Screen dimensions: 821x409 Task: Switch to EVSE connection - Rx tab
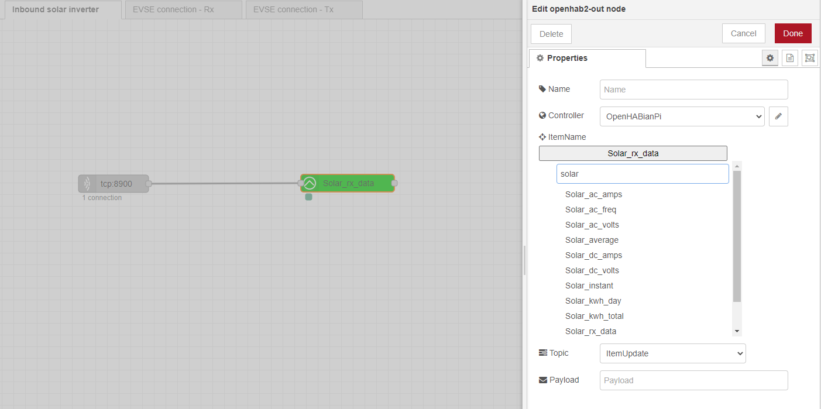[183, 10]
